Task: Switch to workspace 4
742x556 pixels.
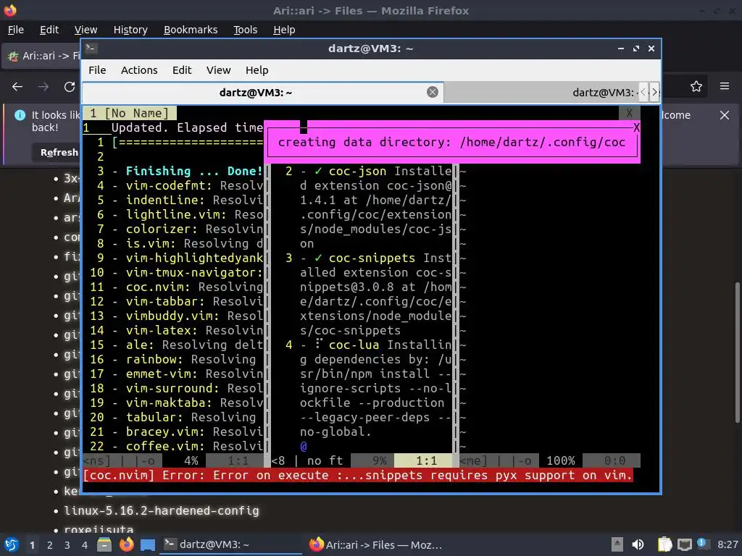Action: click(x=84, y=545)
